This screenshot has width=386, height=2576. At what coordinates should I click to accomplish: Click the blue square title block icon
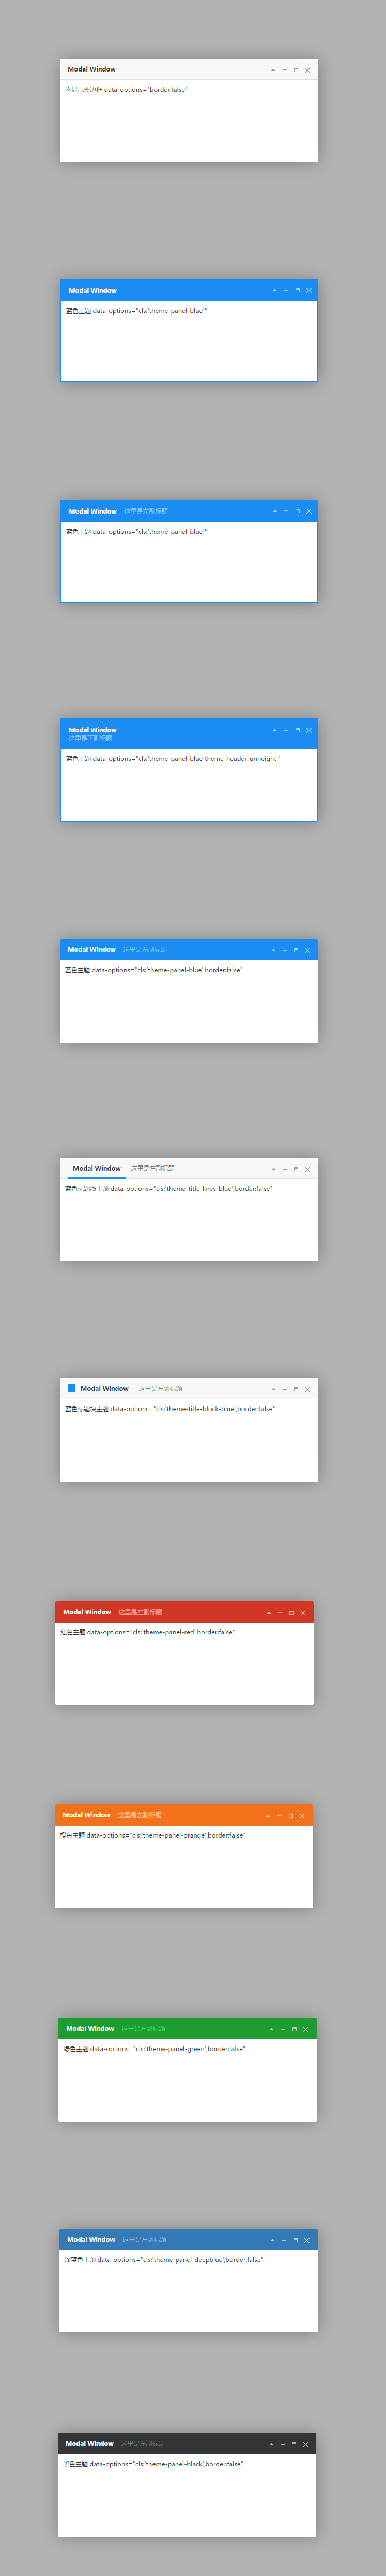72,1388
